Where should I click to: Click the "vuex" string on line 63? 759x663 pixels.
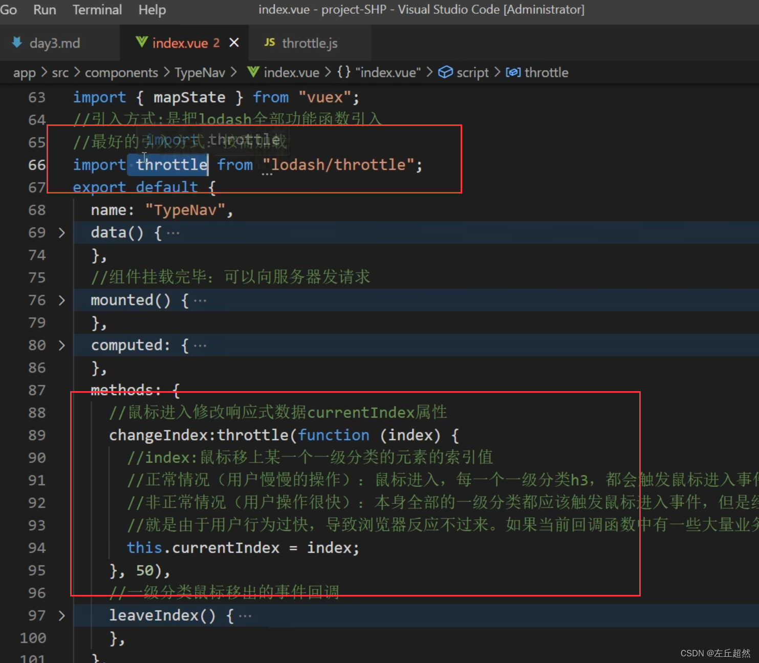324,97
